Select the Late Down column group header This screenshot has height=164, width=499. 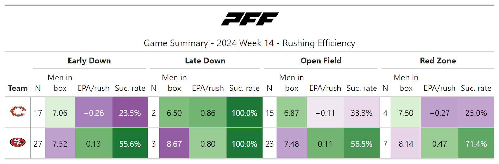click(205, 61)
